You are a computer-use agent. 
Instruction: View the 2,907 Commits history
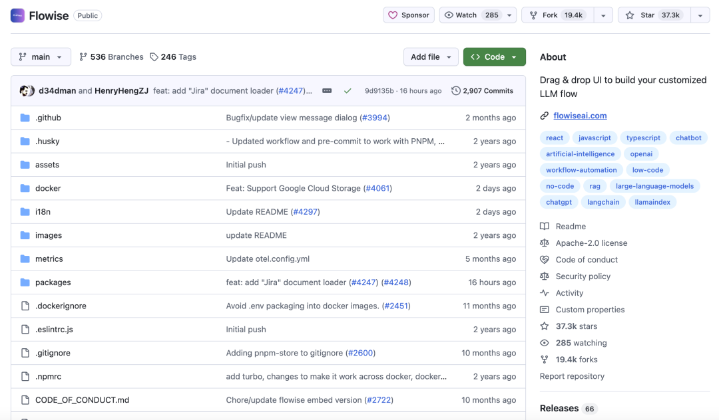tap(483, 90)
